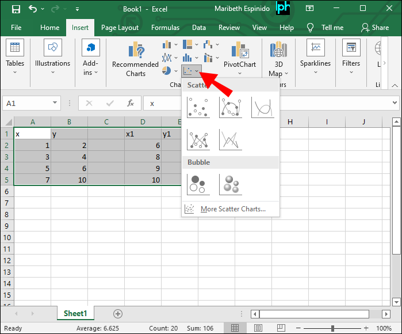
Task: Select the Bubble chart type
Action: pos(198,184)
